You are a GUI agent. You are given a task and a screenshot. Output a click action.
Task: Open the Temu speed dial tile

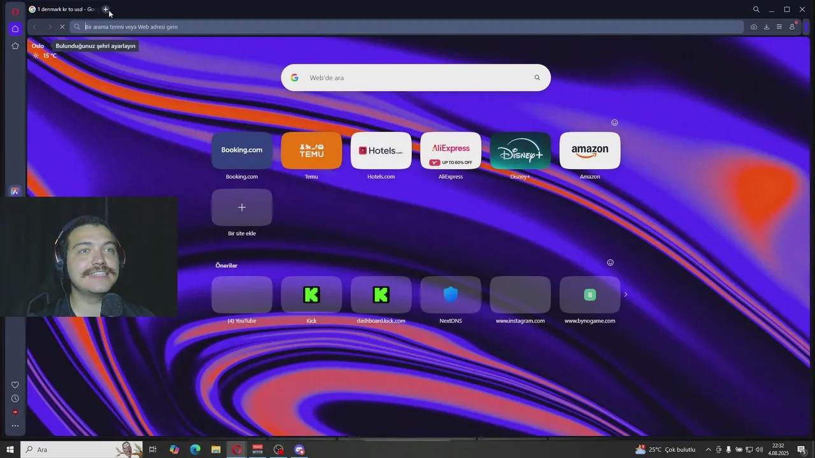(311, 151)
